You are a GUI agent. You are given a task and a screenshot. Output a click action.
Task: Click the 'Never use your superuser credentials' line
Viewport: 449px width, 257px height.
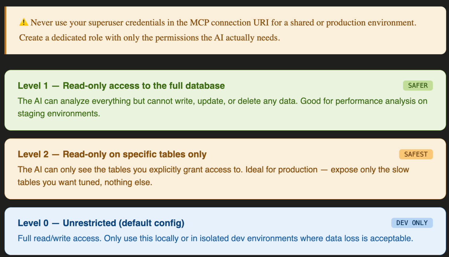[223, 23]
